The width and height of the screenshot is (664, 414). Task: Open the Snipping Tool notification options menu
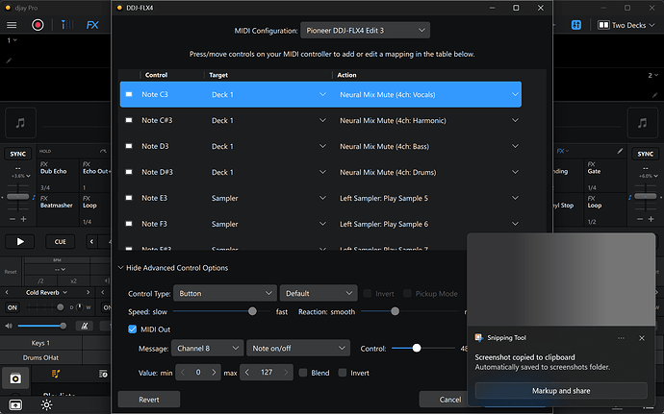coord(619,338)
